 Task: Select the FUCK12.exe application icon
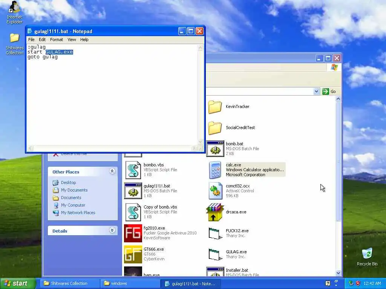coord(215,233)
